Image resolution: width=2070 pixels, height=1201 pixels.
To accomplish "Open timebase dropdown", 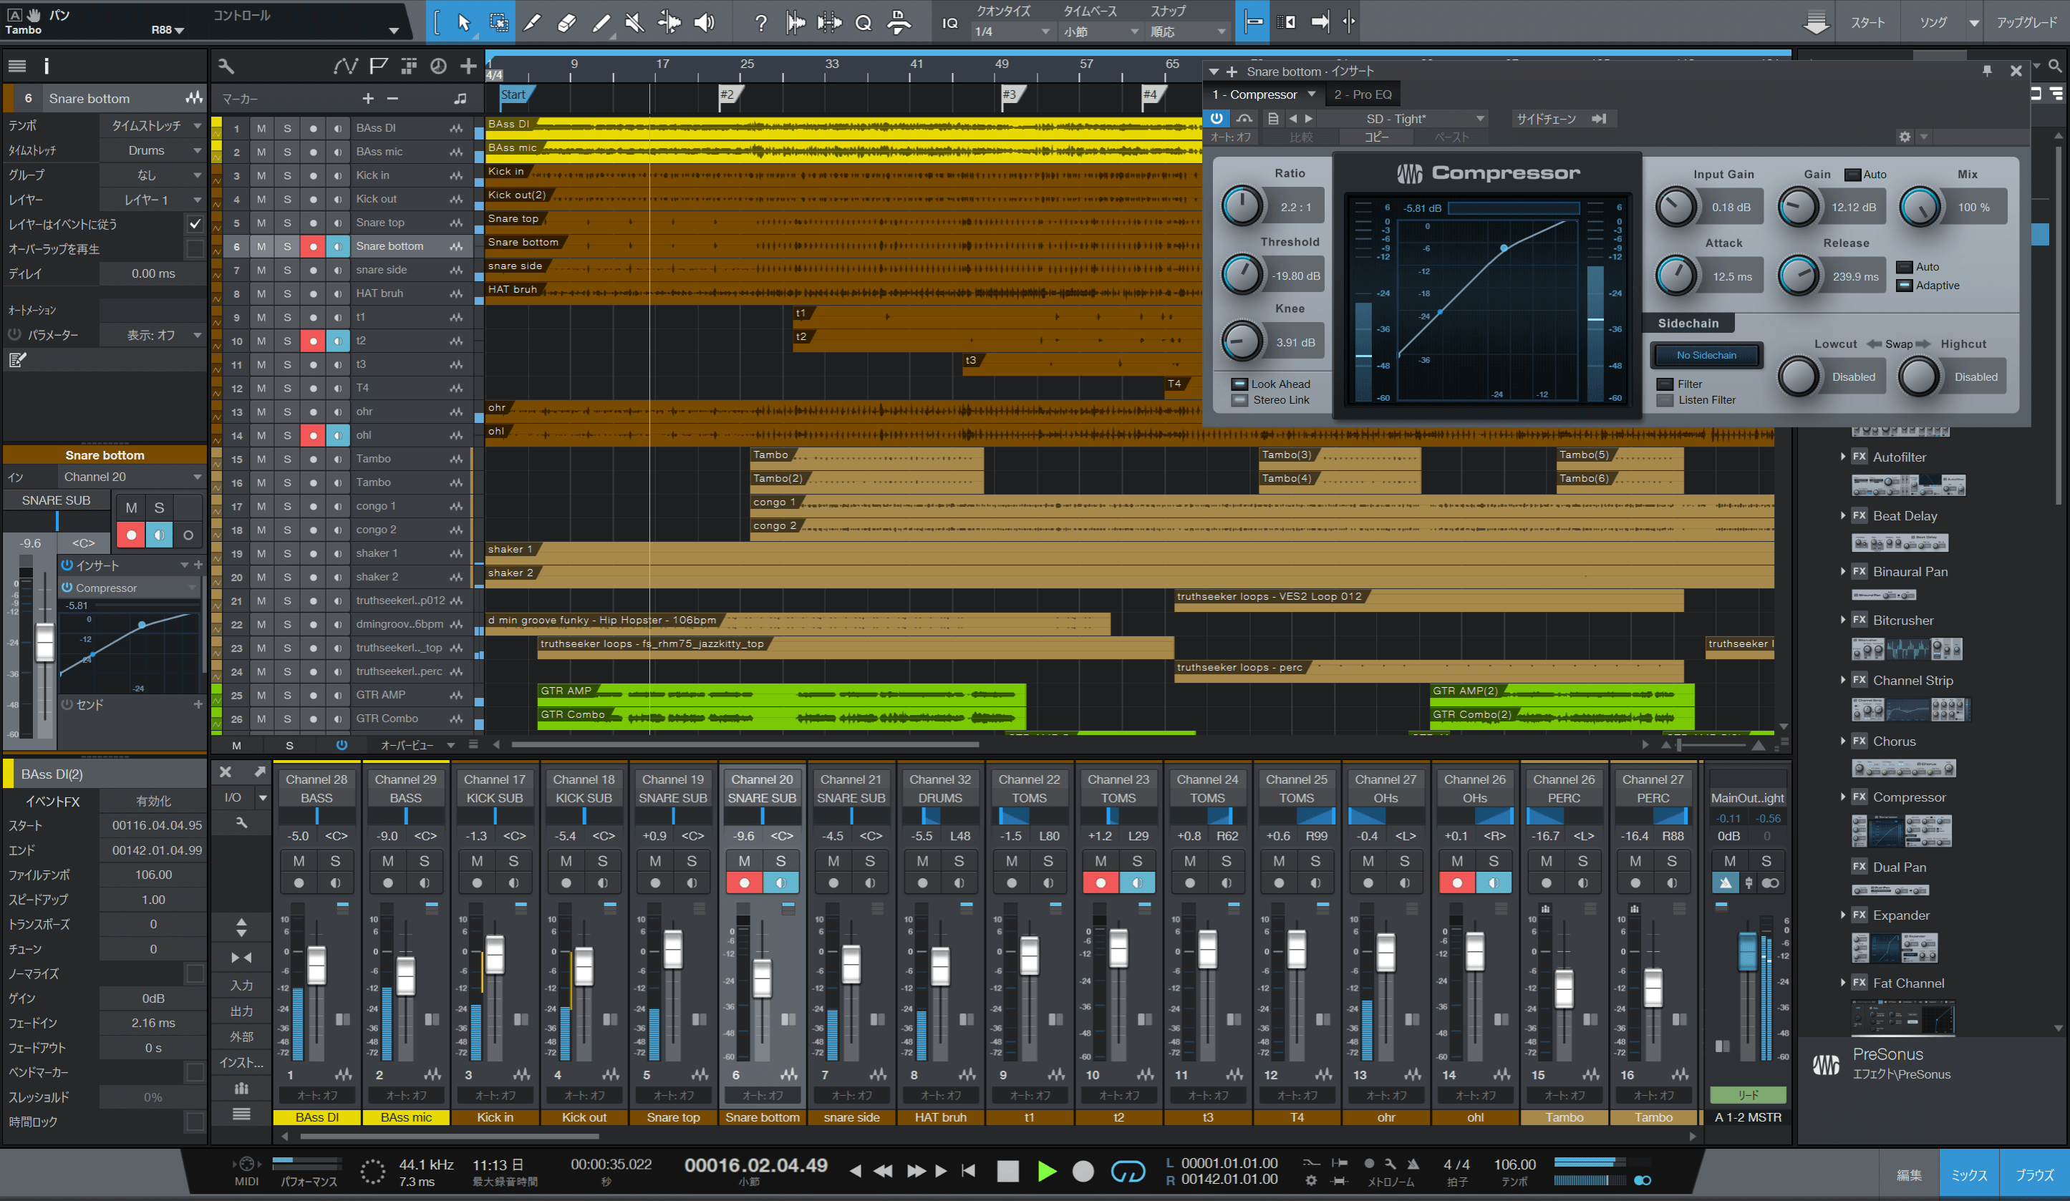I will click(x=1101, y=31).
